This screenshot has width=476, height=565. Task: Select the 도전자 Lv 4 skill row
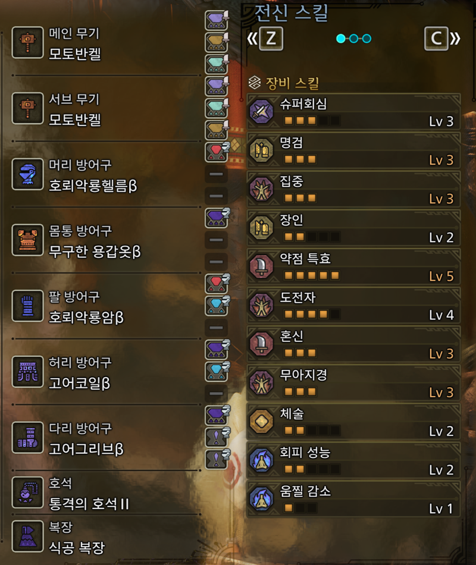click(x=353, y=306)
